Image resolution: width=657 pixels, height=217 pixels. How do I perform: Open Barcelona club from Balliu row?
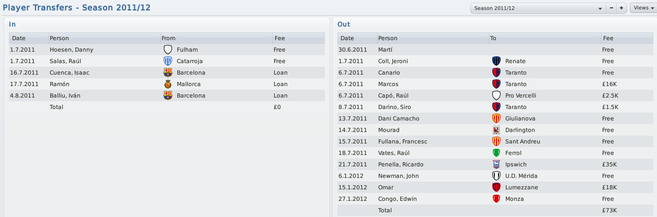click(190, 95)
